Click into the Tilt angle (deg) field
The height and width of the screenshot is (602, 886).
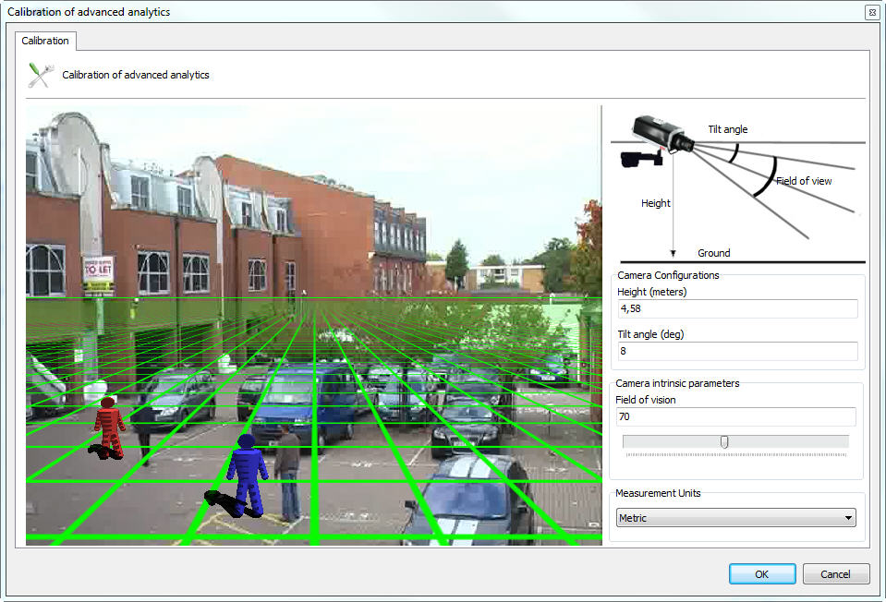tap(736, 351)
